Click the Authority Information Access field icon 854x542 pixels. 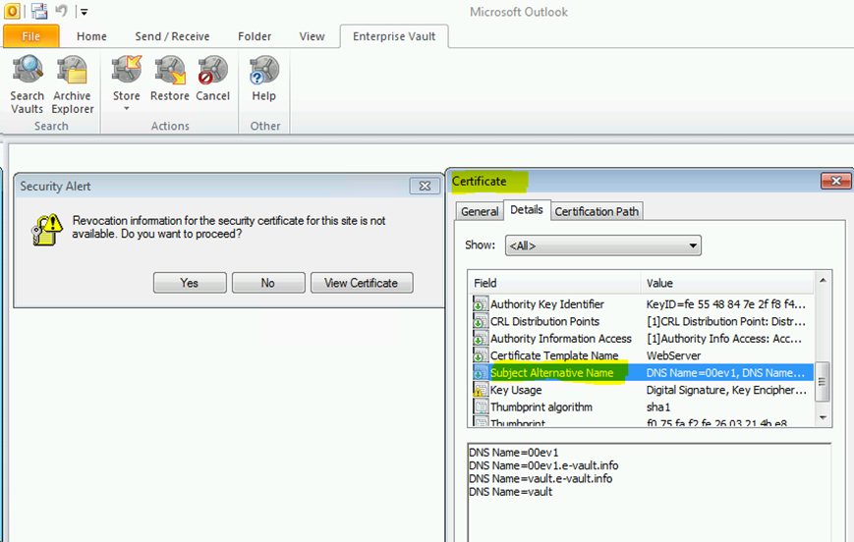click(481, 339)
